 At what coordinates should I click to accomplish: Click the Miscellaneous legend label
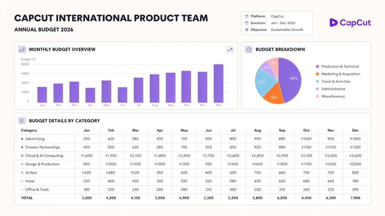tap(333, 96)
